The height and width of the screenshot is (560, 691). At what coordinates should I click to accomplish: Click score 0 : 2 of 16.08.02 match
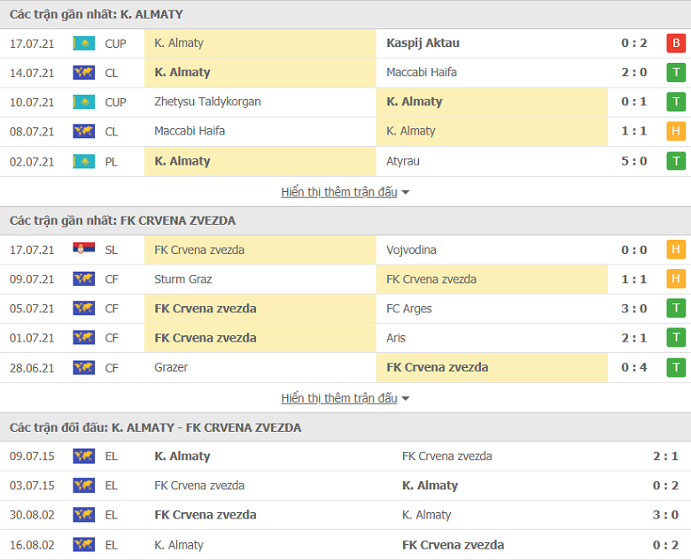665,545
